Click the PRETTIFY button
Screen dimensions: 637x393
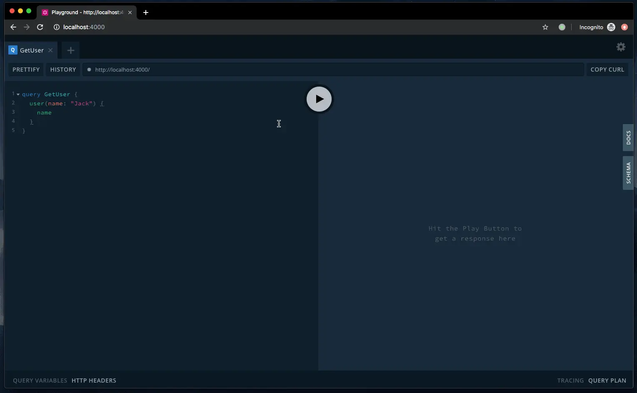point(25,70)
